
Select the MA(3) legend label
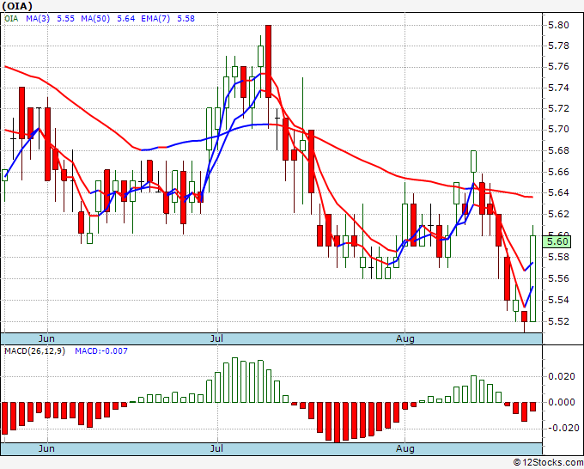point(38,19)
